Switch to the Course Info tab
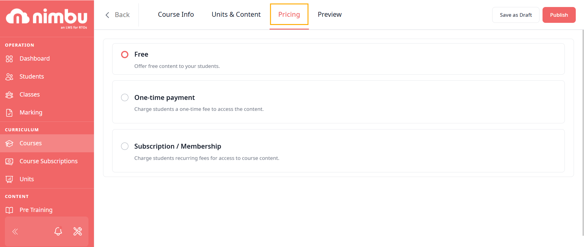The image size is (584, 247). pos(176,15)
